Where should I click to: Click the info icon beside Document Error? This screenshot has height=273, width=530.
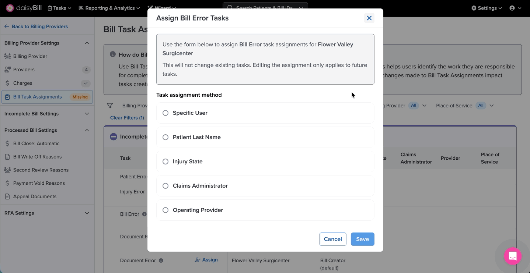tap(161, 260)
